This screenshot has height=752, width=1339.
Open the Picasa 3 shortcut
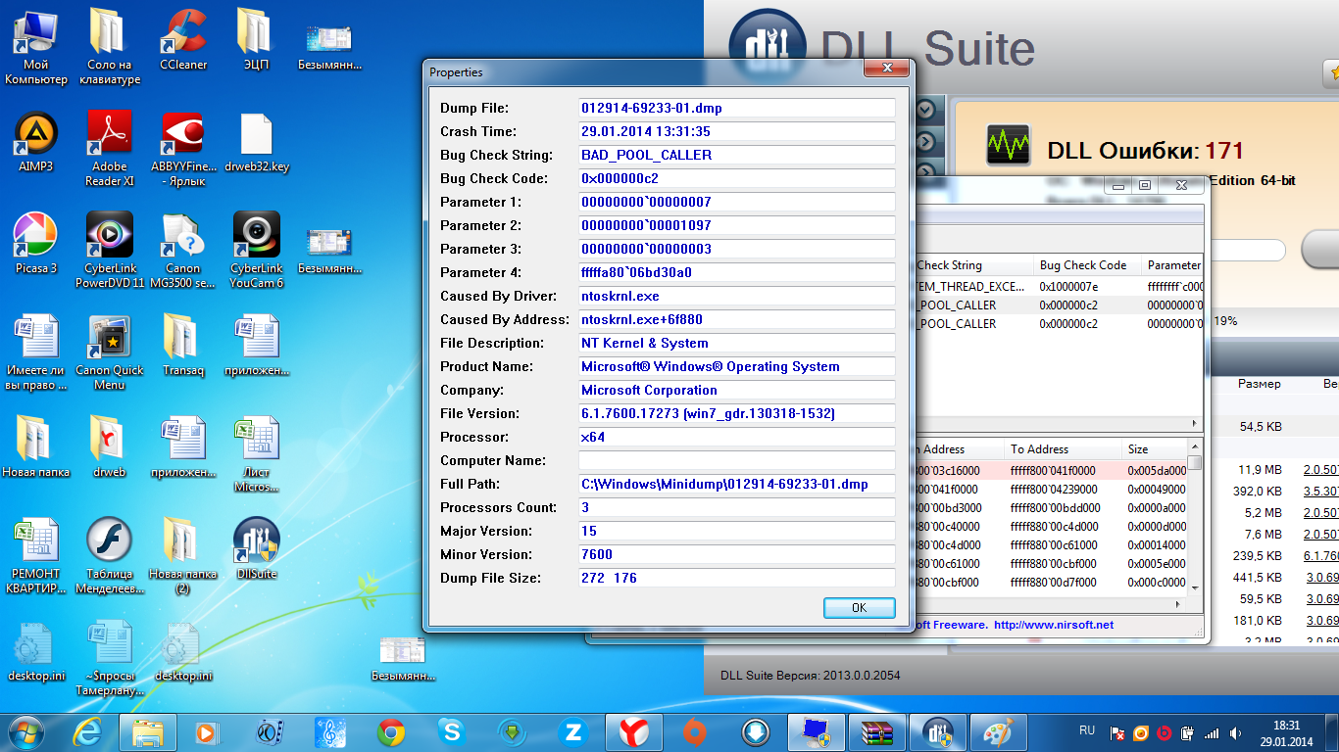click(35, 245)
